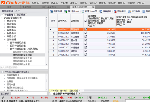Viewport: 150px width, 102px height.
Task: Uncheck the 国电清新 row checkbox
Action: click(86, 33)
